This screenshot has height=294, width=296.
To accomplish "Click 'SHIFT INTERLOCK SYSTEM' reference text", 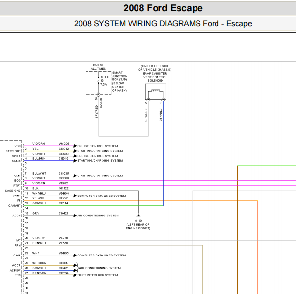I will tap(98, 275).
